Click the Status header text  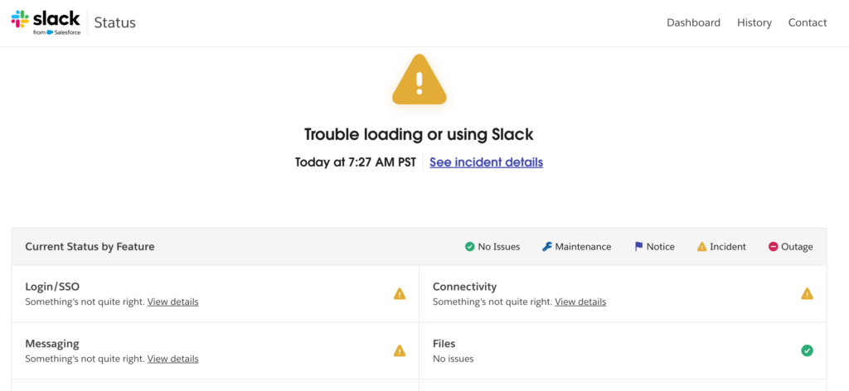click(114, 22)
